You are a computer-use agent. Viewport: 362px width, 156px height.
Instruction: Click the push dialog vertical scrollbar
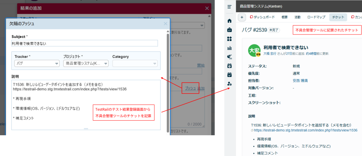click(x=168, y=83)
